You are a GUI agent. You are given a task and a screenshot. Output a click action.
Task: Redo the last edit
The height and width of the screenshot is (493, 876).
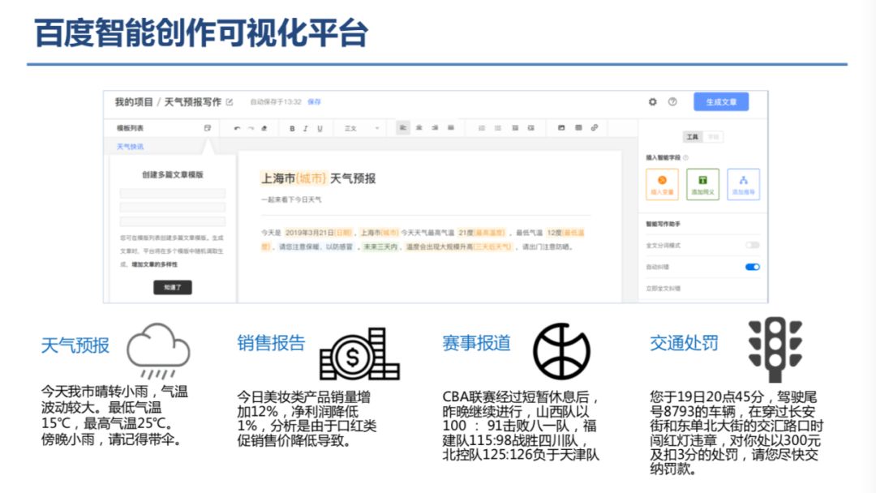tap(251, 128)
